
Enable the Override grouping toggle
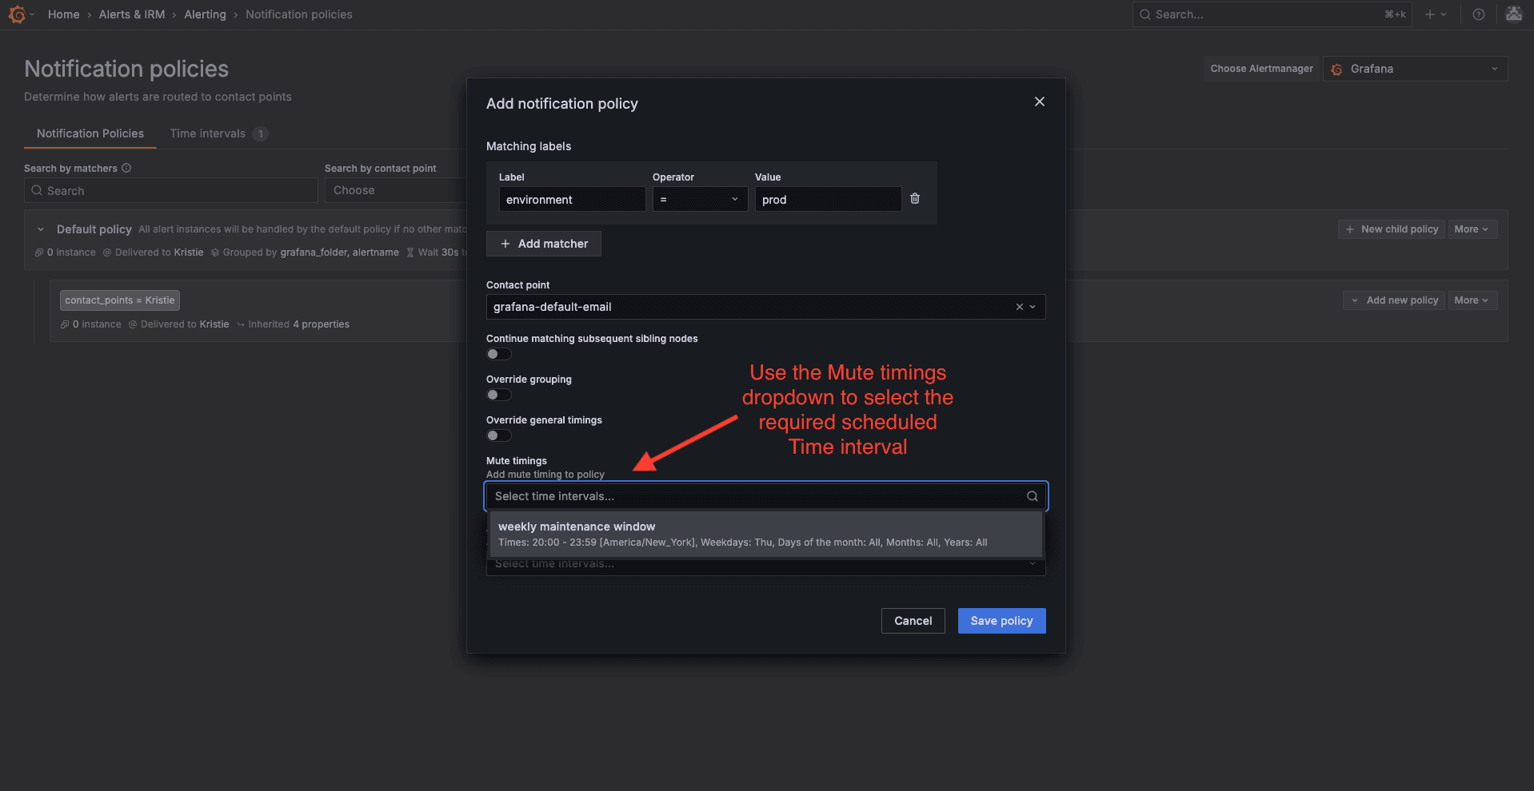coord(497,395)
